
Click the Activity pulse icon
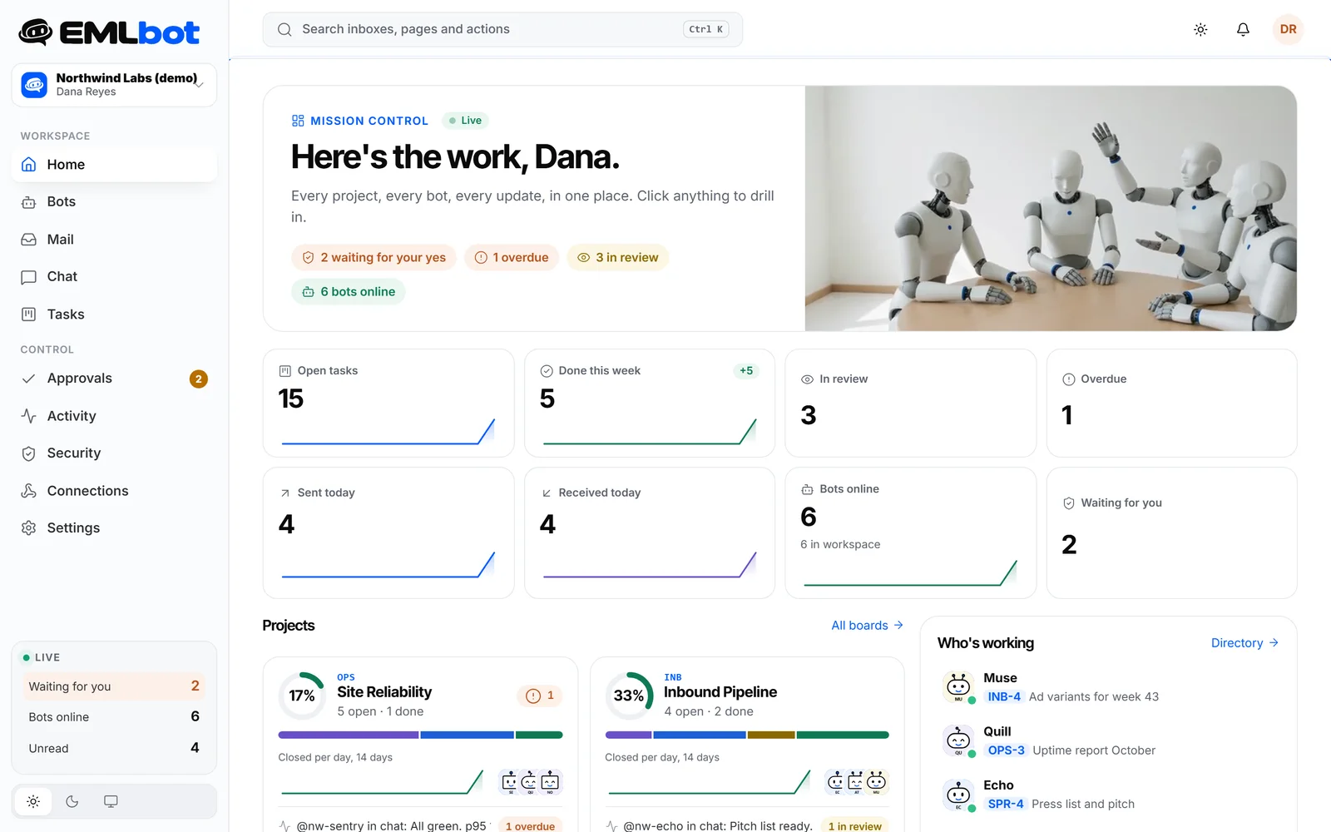29,416
